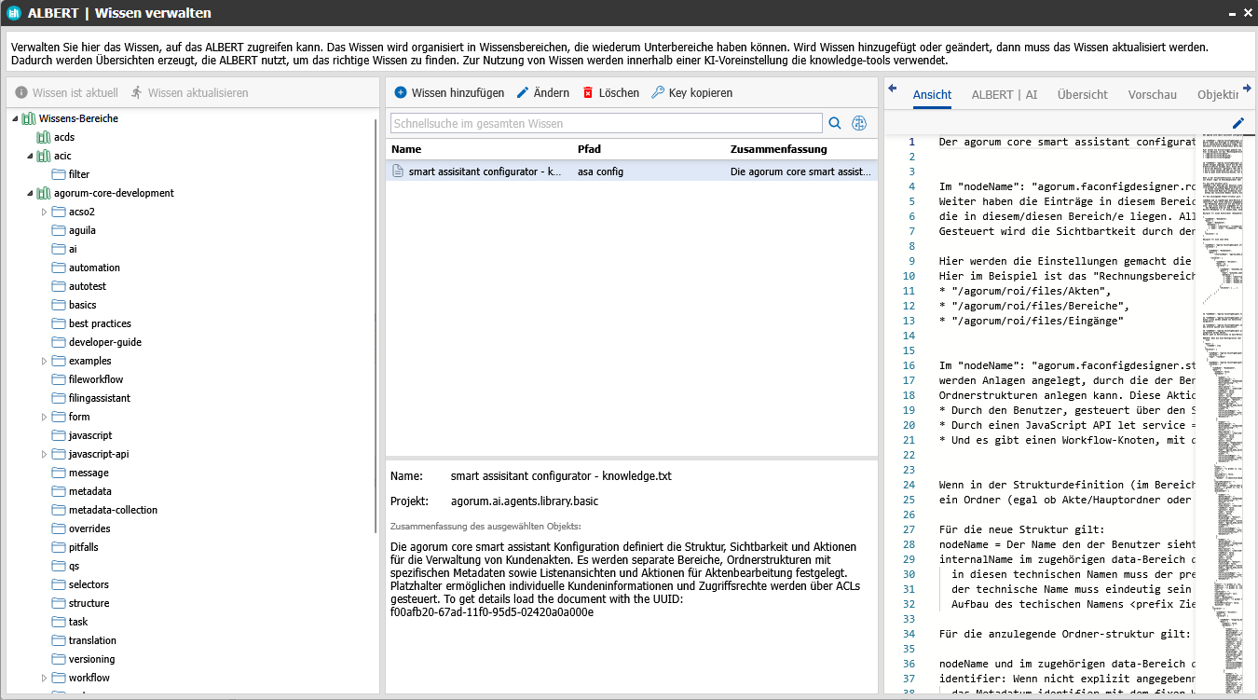
Task: Collapse the agorum-core-development knowledge area
Action: click(29, 193)
